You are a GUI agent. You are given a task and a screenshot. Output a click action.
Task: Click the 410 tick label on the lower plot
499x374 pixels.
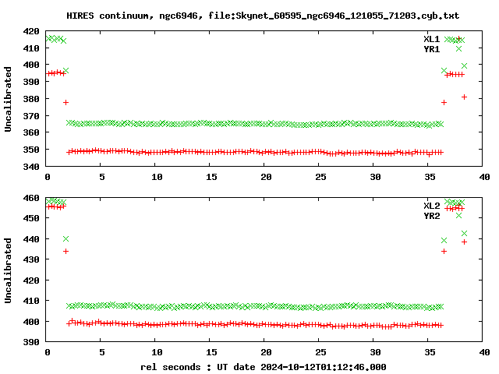click(31, 301)
